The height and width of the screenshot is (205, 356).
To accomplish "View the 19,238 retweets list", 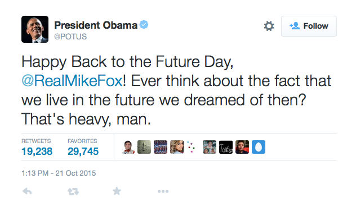I will (x=37, y=147).
